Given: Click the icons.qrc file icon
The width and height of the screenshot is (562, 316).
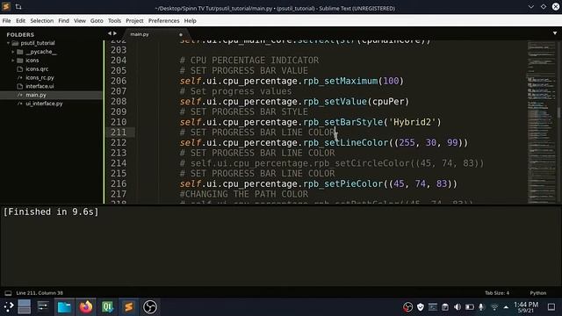Looking at the screenshot, I should tap(20, 68).
